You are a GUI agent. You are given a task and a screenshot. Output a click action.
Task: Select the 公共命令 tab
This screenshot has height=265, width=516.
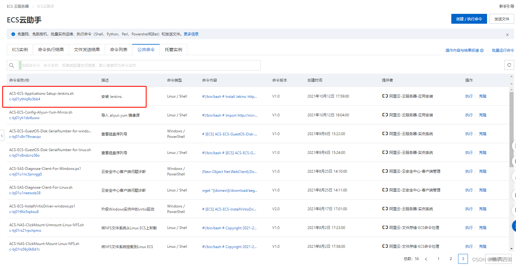coord(146,50)
